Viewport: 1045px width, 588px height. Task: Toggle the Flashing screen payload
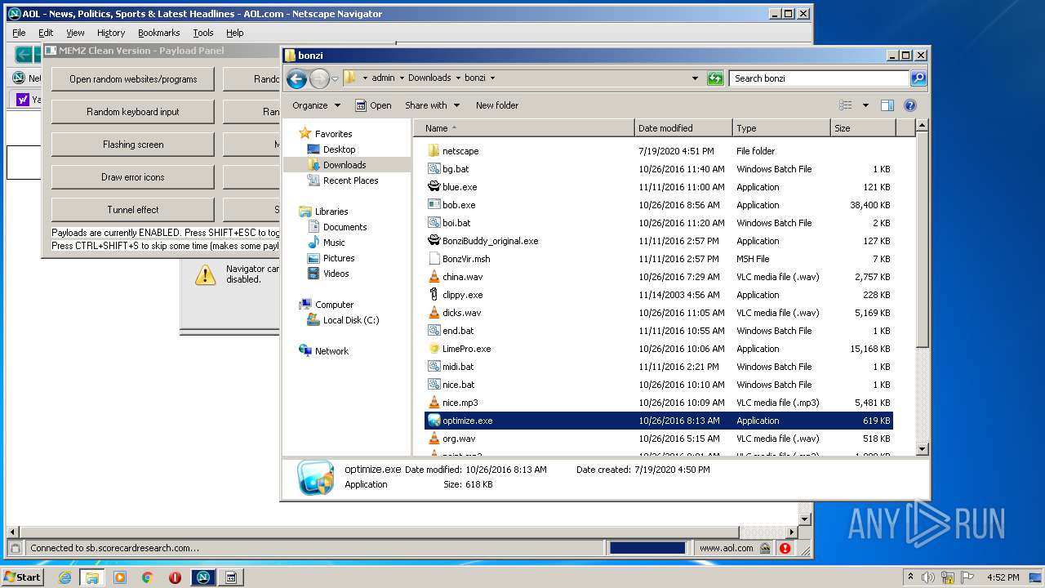pos(133,145)
